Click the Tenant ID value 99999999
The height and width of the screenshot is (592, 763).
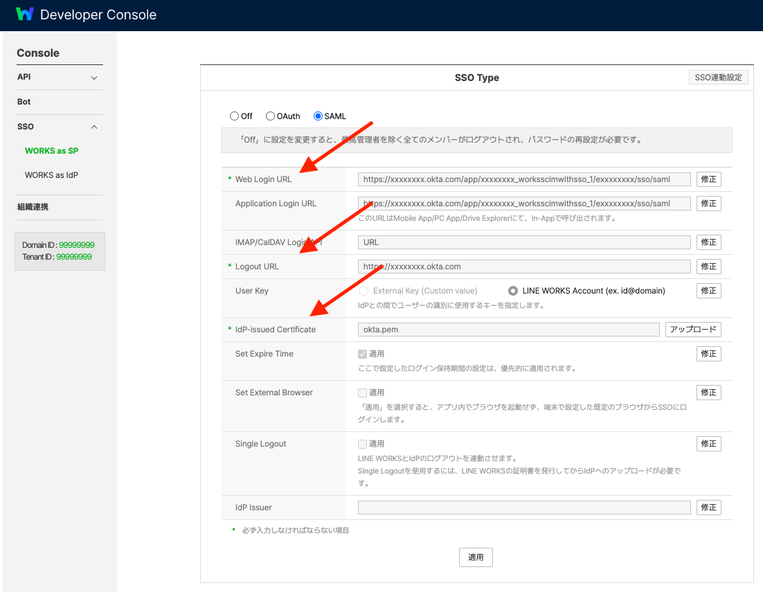[x=74, y=257]
